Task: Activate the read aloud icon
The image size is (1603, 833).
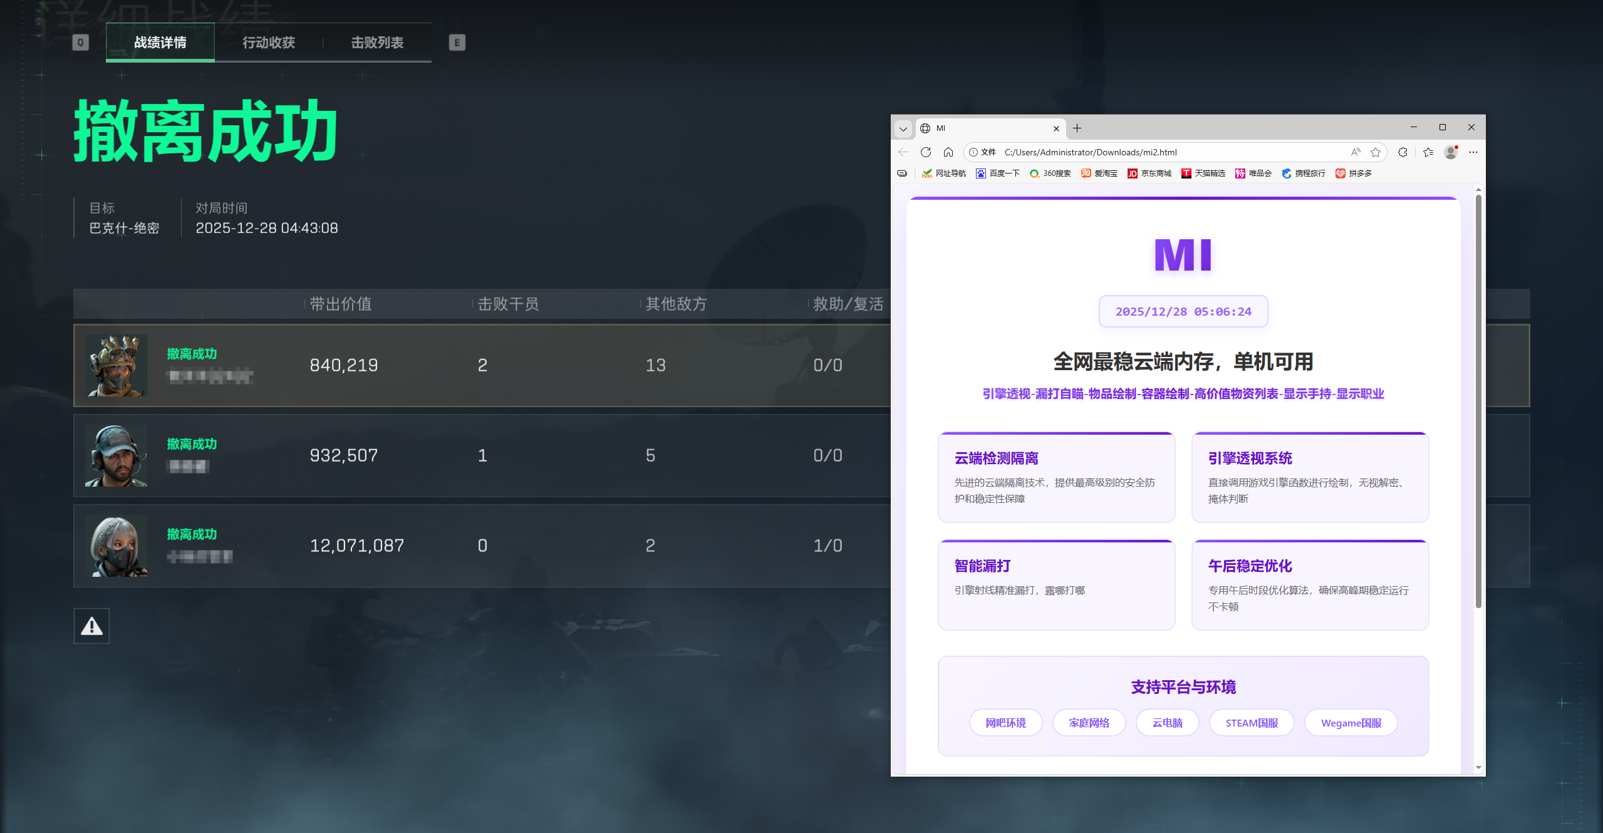Action: (x=1354, y=152)
